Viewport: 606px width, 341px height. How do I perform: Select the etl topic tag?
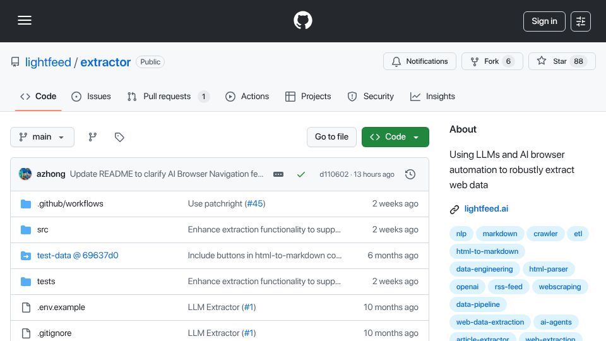tap(578, 234)
